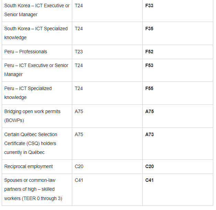Click the Peru – Professionals cell
This screenshot has height=210, width=216.
[x=25, y=52]
